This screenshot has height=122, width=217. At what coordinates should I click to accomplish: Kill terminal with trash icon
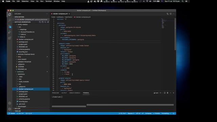click(167, 93)
